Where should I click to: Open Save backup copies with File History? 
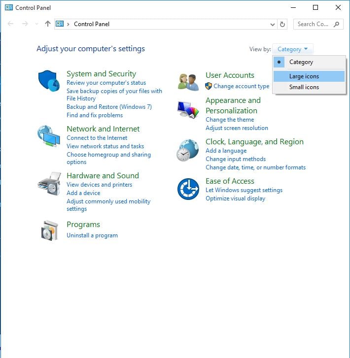point(114,95)
